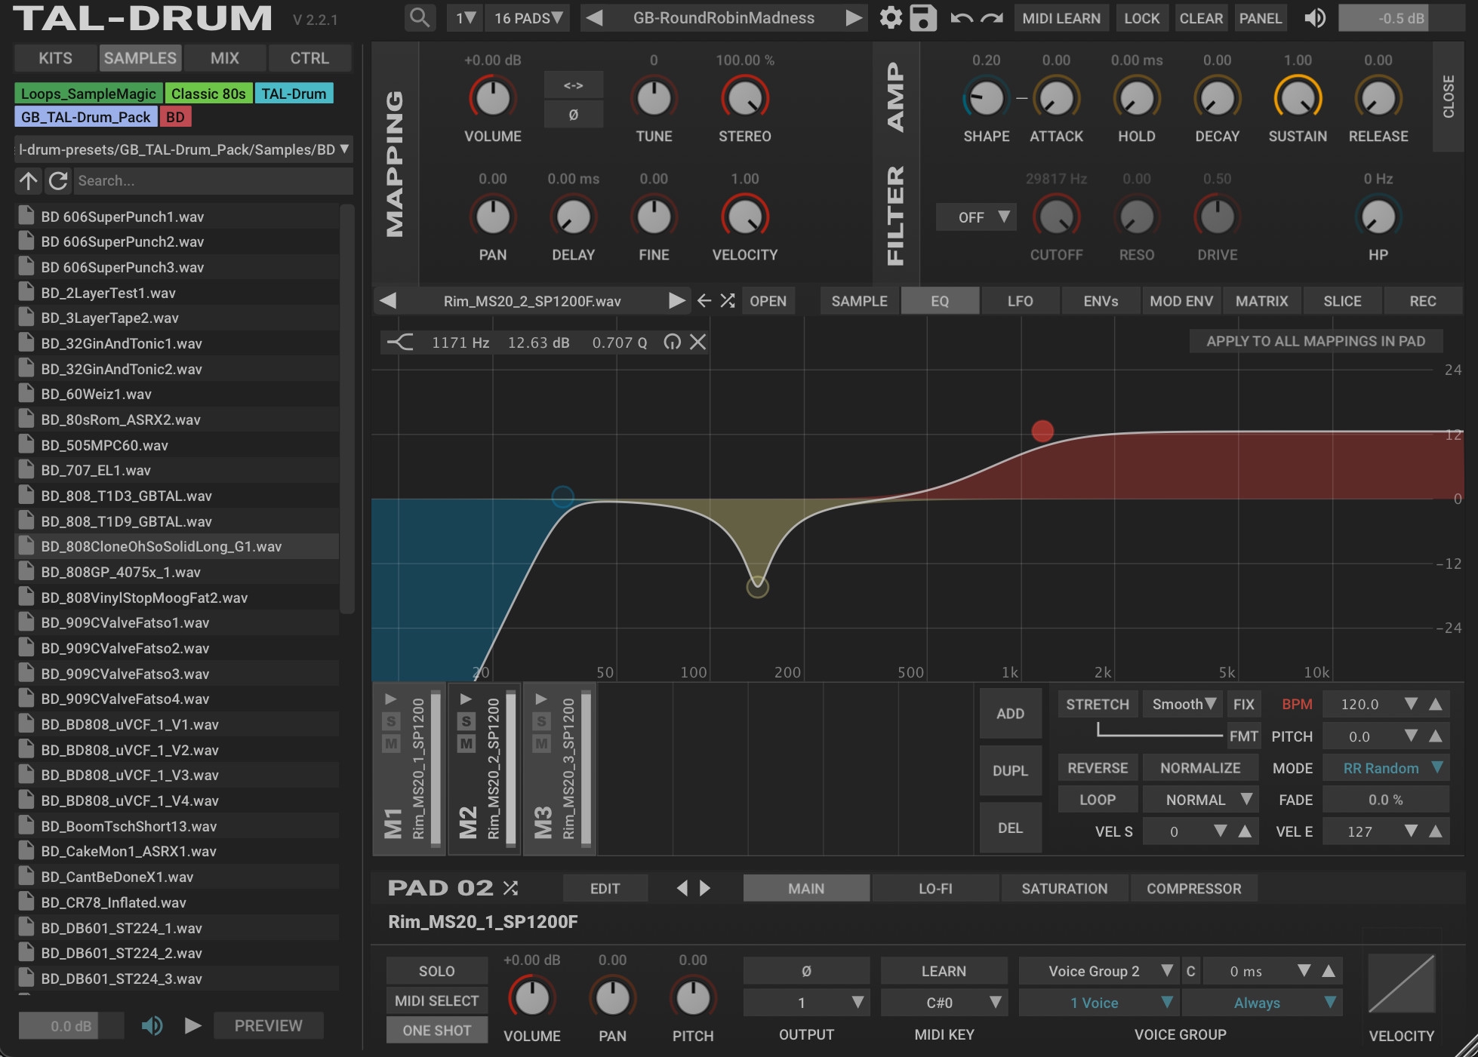Toggle ONE SHOT playback mode
Screen dimensions: 1478x1057
(436, 1029)
